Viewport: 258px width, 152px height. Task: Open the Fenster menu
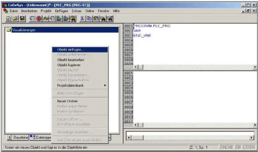point(103,11)
